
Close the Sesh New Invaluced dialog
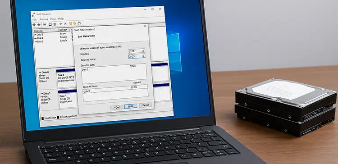[x=145, y=26]
